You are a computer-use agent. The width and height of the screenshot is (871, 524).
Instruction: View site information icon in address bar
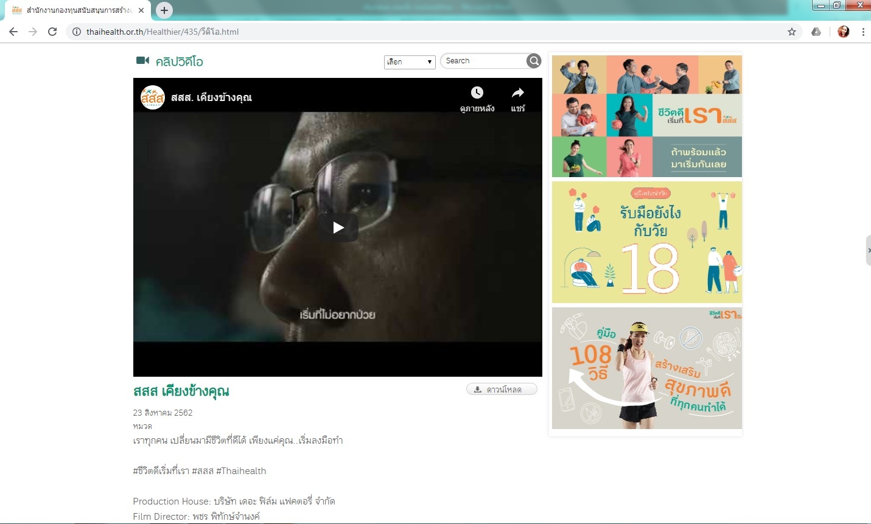point(77,32)
